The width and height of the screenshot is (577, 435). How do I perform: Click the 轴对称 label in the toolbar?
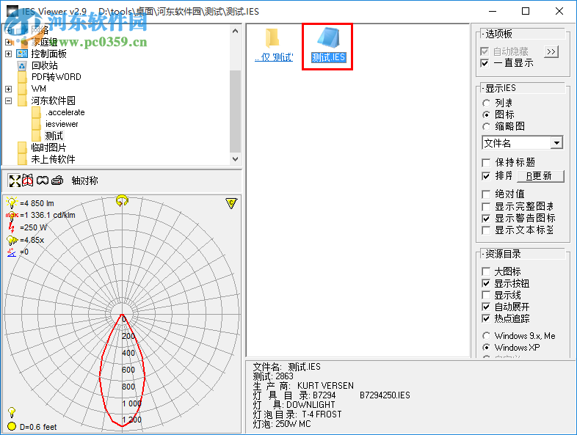pyautogui.click(x=84, y=180)
